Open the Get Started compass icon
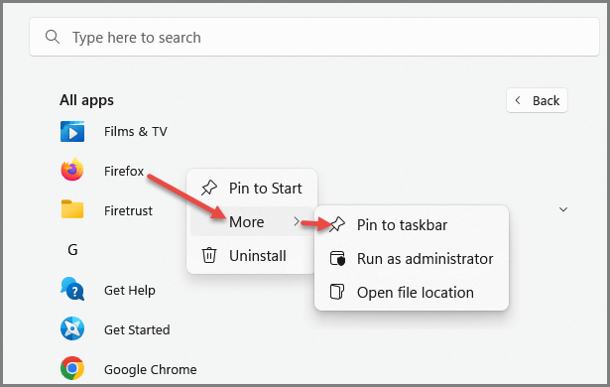 tap(72, 328)
